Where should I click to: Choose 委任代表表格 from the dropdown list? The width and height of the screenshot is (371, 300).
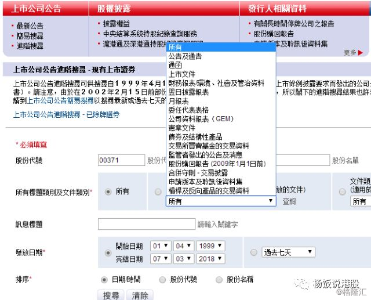221,110
